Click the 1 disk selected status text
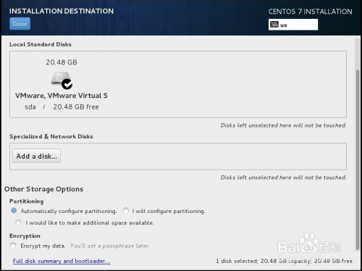This screenshot has height=271, width=362. pyautogui.click(x=284, y=261)
